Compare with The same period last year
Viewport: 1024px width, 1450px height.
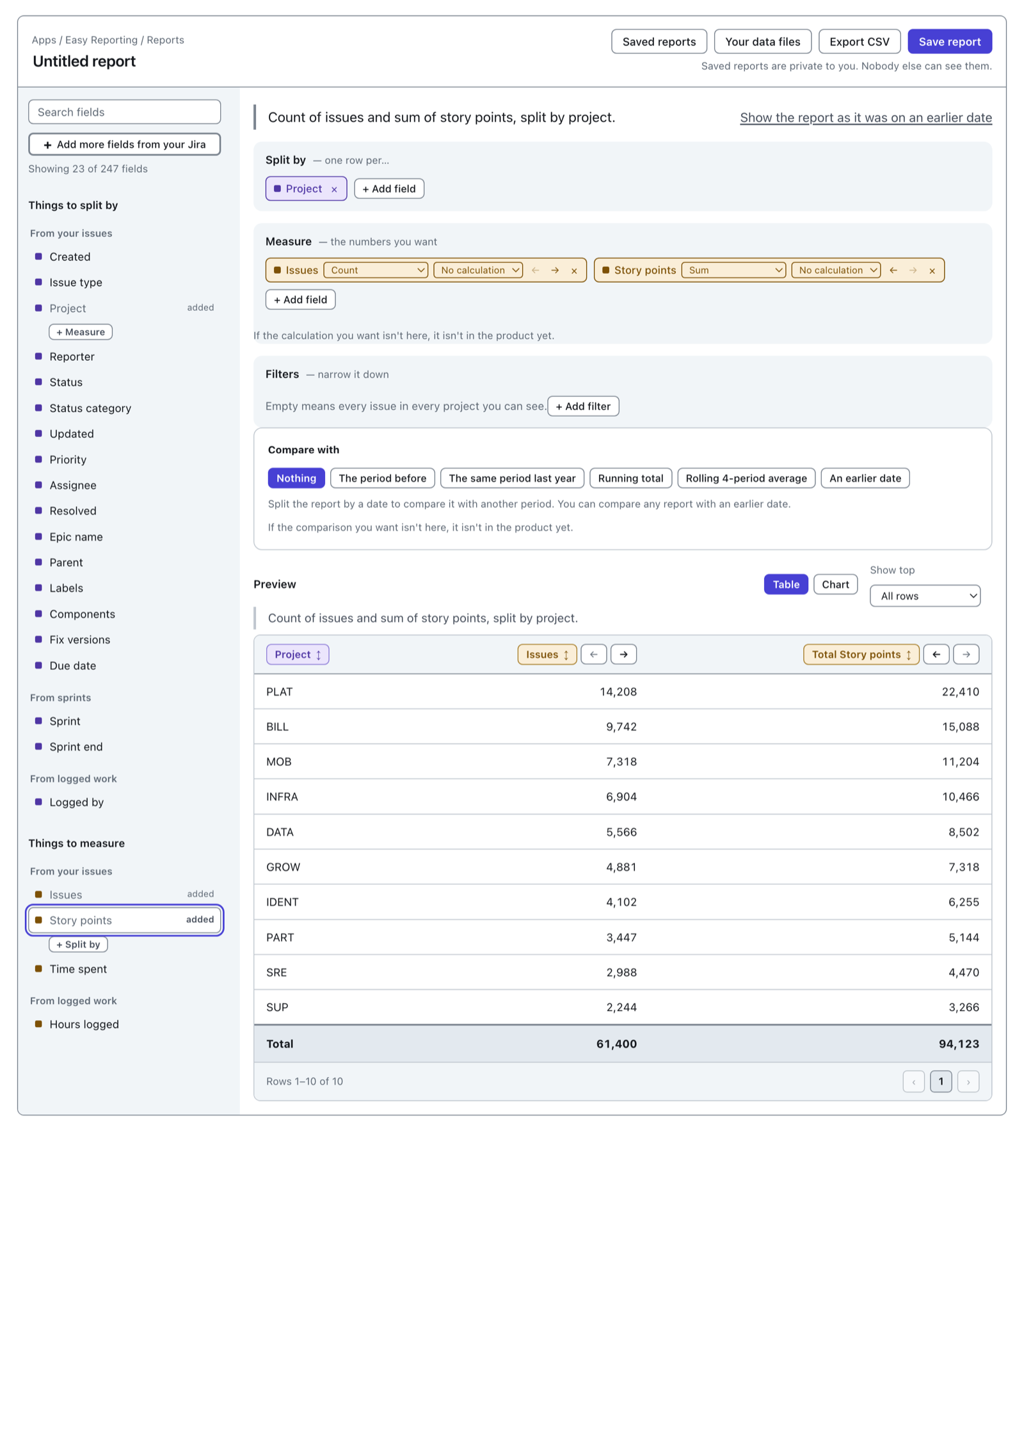coord(513,479)
